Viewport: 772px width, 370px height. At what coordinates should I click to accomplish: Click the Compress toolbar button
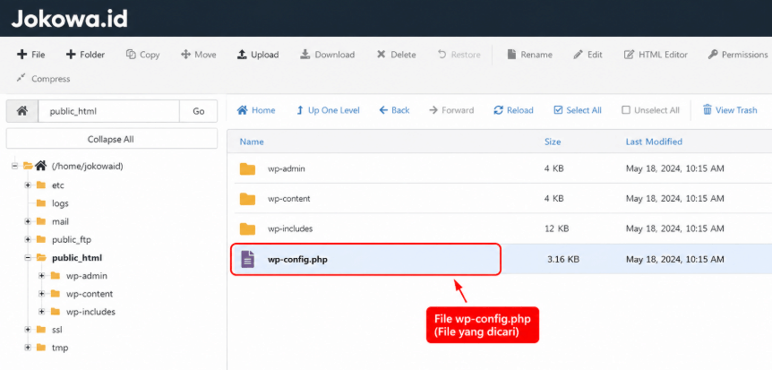tap(43, 79)
